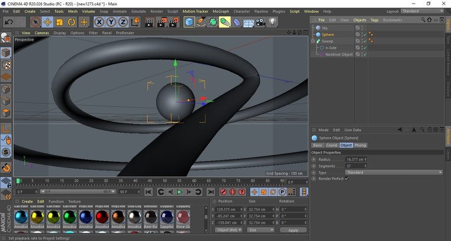Switch the coordinate system icon
The image size is (451, 241).
(135, 22)
